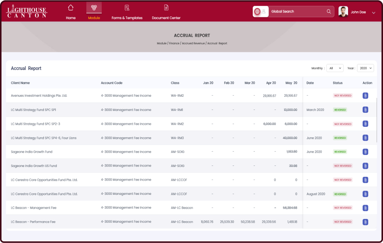Open Document Center menu label
The image size is (383, 243).
tap(166, 18)
